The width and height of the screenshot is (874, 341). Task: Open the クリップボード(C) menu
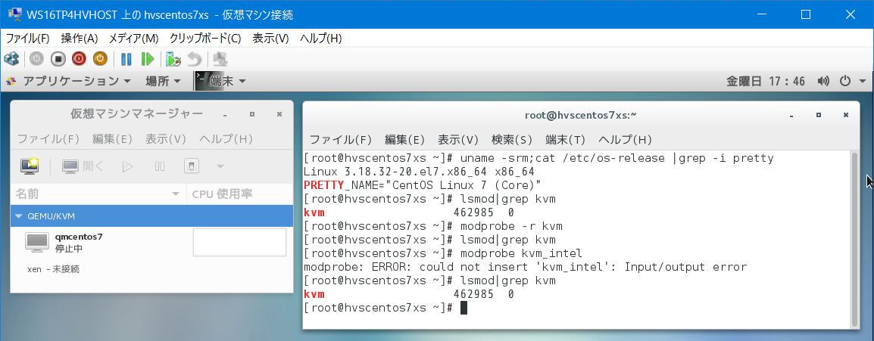point(205,39)
